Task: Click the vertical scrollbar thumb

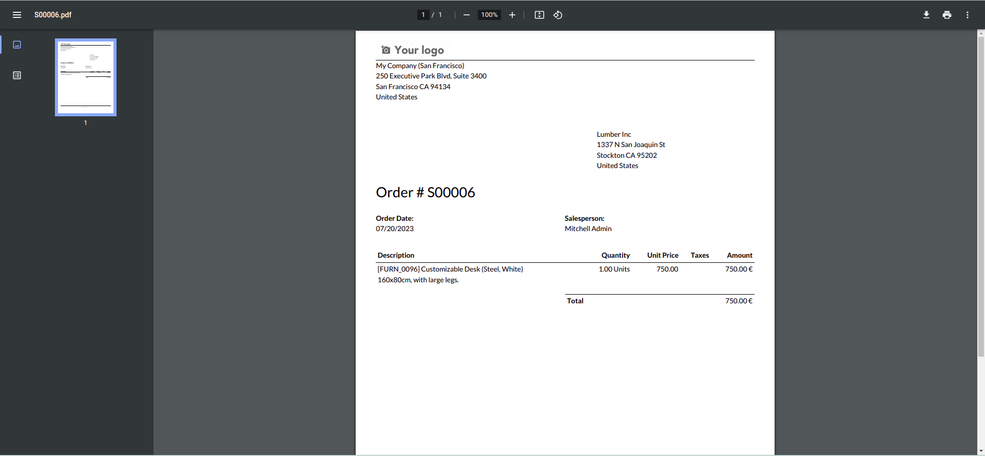Action: pyautogui.click(x=981, y=197)
